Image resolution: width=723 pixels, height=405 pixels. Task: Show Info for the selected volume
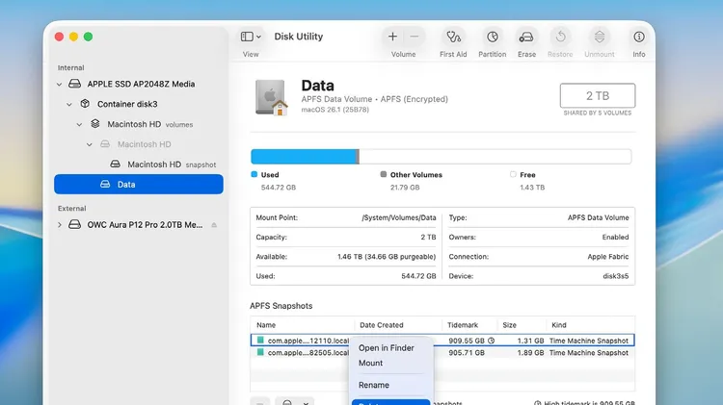[x=638, y=37]
